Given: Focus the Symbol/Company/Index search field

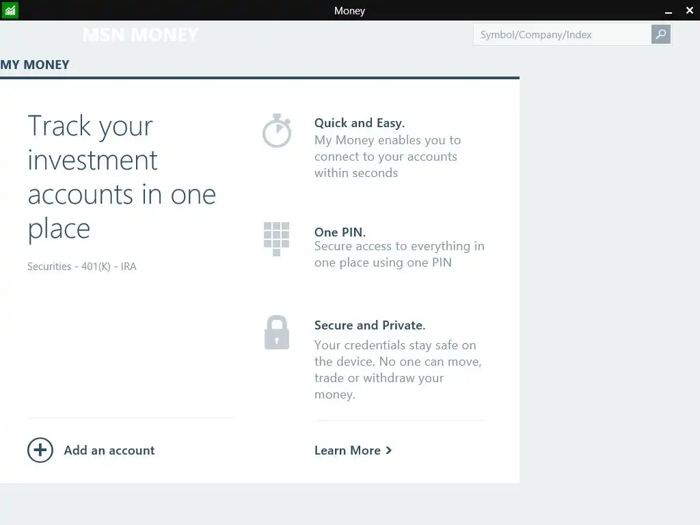Looking at the screenshot, I should pos(562,34).
